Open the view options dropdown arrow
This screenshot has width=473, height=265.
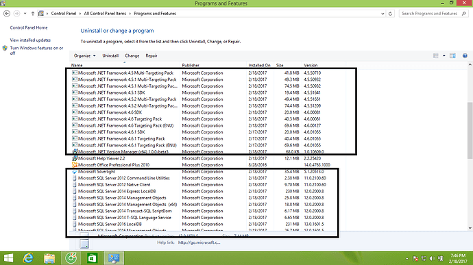[x=444, y=55]
